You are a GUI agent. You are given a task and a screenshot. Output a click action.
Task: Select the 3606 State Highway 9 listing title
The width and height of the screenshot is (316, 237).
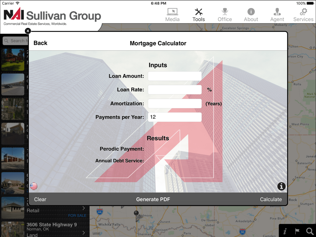point(52,224)
